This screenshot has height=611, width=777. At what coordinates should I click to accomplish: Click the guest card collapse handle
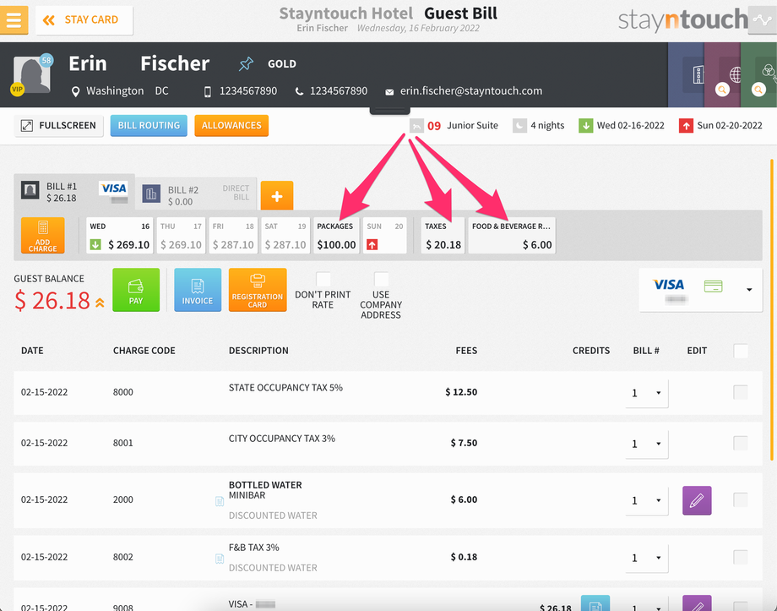pos(389,110)
